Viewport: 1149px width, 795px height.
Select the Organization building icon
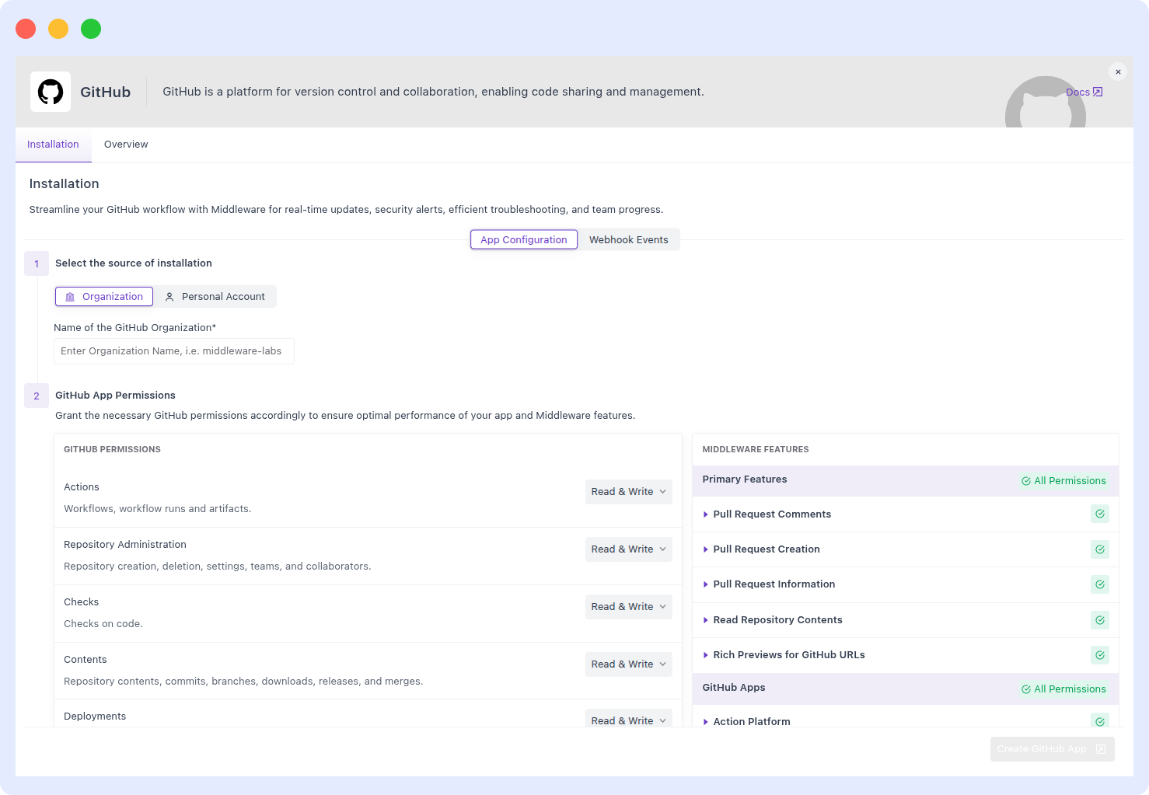coord(71,296)
